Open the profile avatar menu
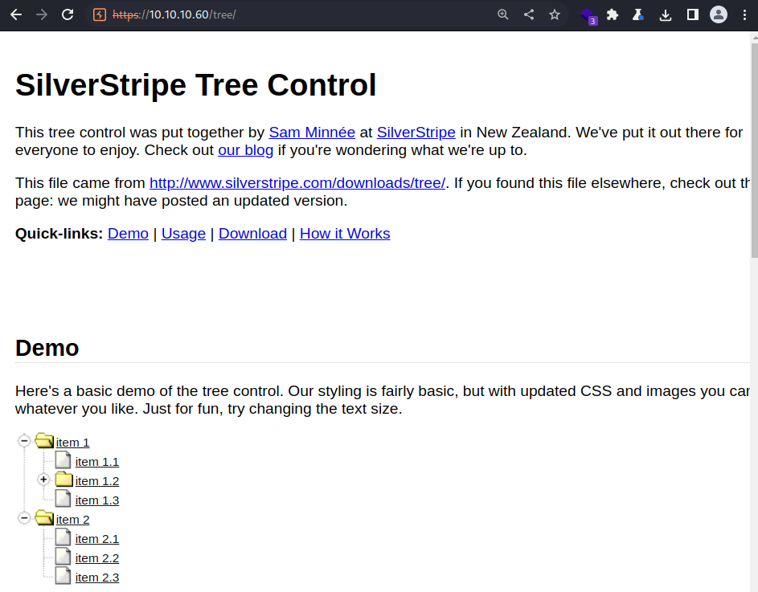 click(719, 14)
